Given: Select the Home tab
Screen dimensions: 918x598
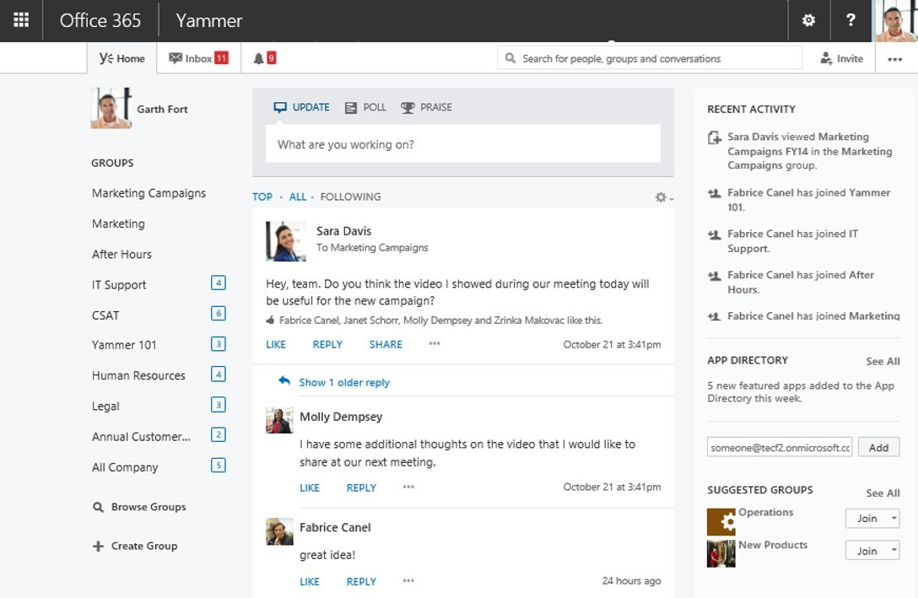Looking at the screenshot, I should coord(122,58).
